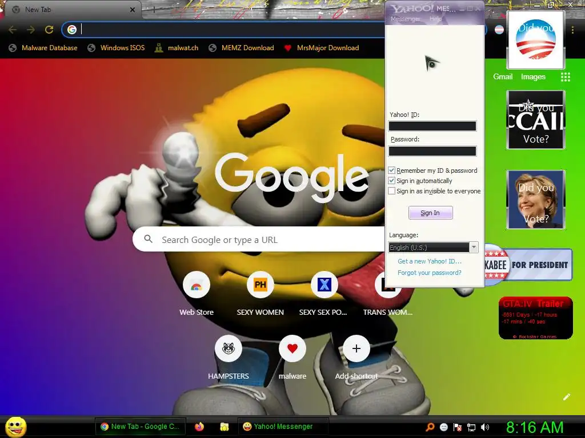Click Forgot your password link

430,273
